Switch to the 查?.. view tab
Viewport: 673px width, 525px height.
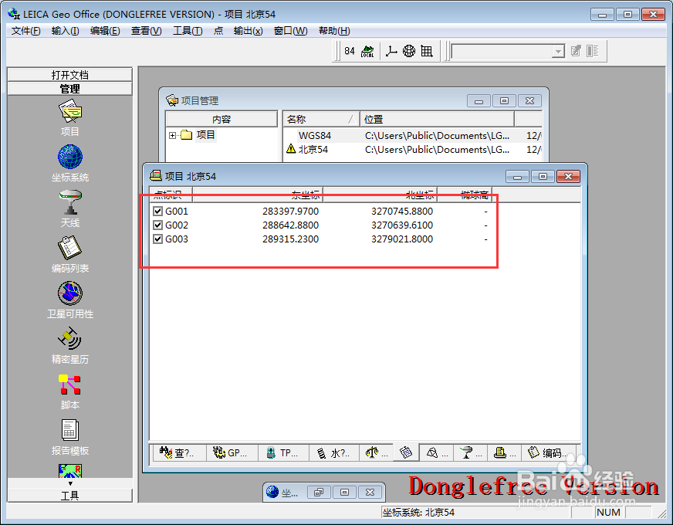179,453
